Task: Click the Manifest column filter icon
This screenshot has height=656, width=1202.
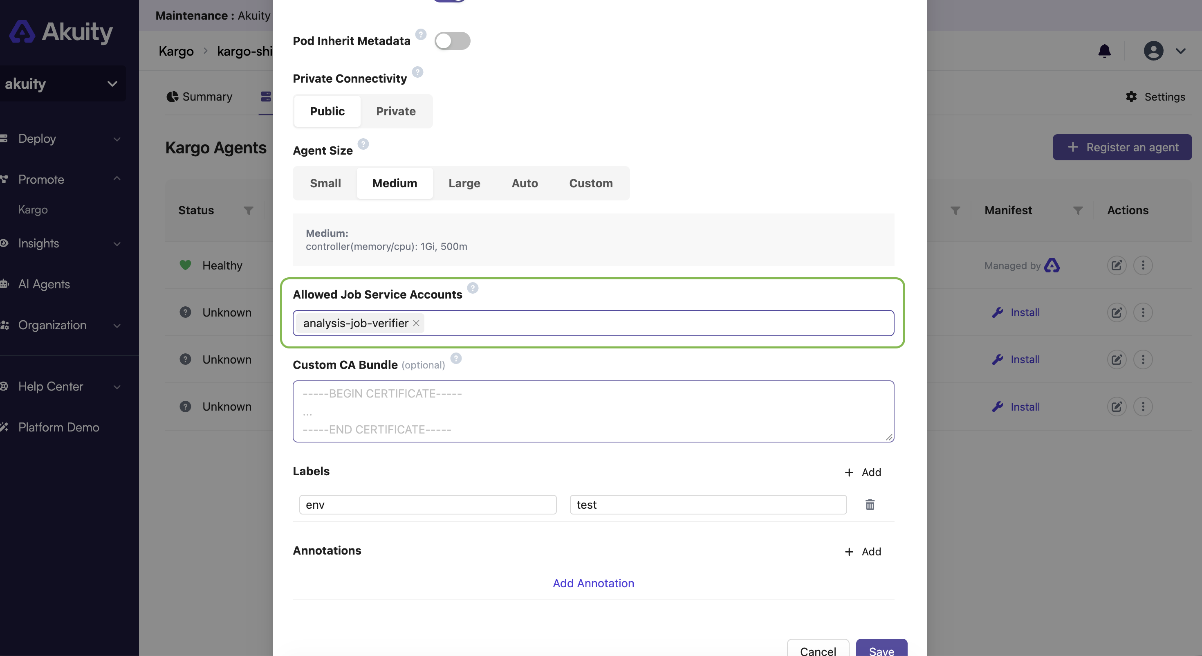Action: [1078, 211]
